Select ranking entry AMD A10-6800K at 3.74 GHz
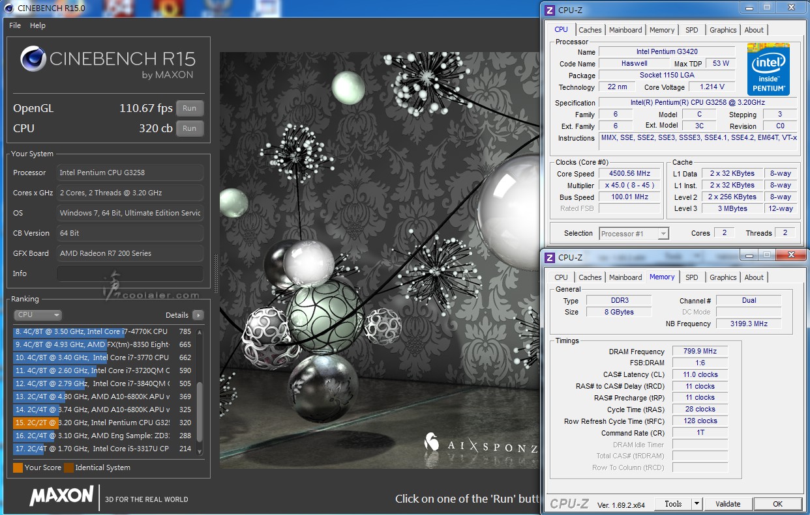Image resolution: width=810 pixels, height=515 pixels. coord(103,410)
